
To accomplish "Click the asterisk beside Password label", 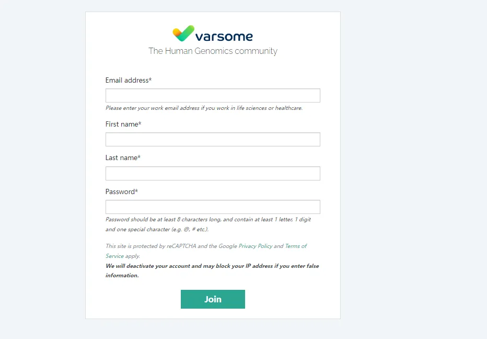I will (136, 191).
